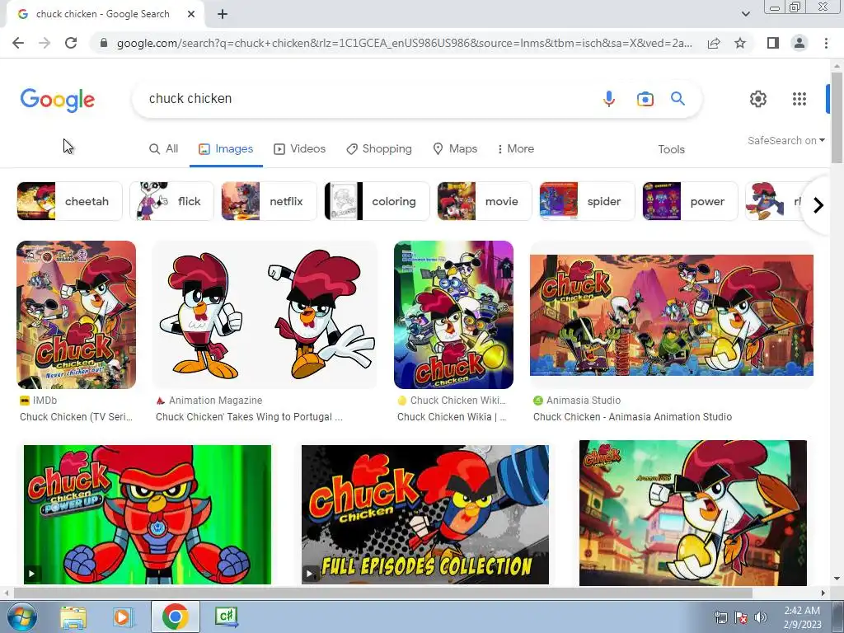Image resolution: width=844 pixels, height=633 pixels.
Task: View site information lock icon
Action: (x=104, y=43)
